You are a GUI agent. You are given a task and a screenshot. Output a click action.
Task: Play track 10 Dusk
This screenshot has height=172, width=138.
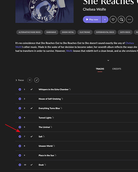coord(20,165)
